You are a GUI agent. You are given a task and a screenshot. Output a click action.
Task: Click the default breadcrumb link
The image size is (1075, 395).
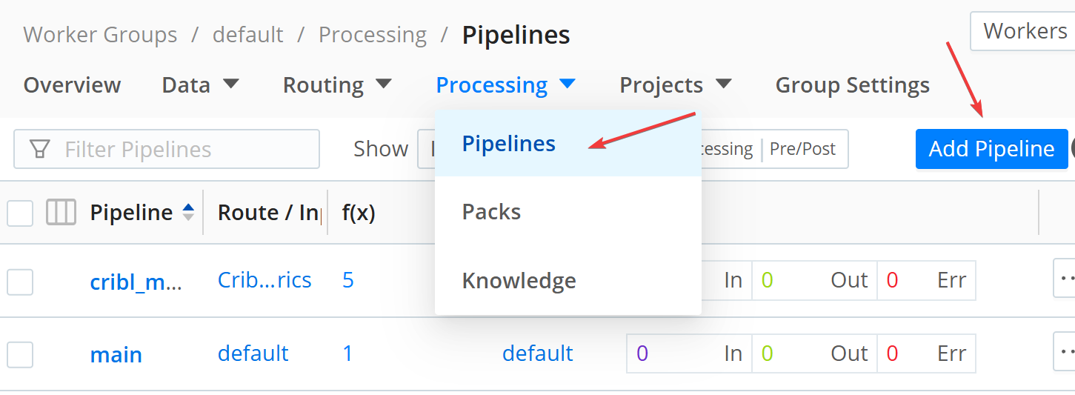247,35
